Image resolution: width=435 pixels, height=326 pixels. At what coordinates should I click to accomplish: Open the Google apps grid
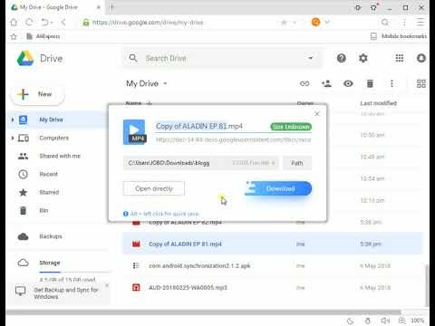pos(400,58)
